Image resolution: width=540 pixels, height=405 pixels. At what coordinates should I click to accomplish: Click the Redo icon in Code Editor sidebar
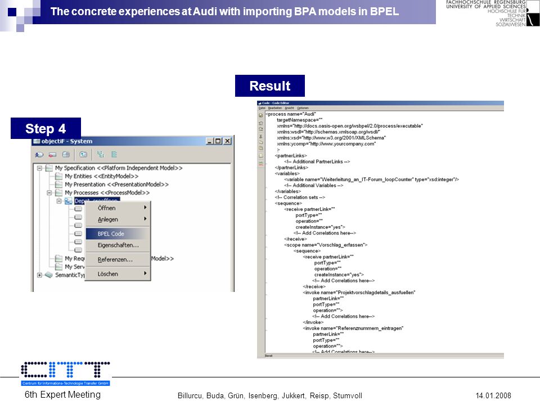(x=260, y=129)
